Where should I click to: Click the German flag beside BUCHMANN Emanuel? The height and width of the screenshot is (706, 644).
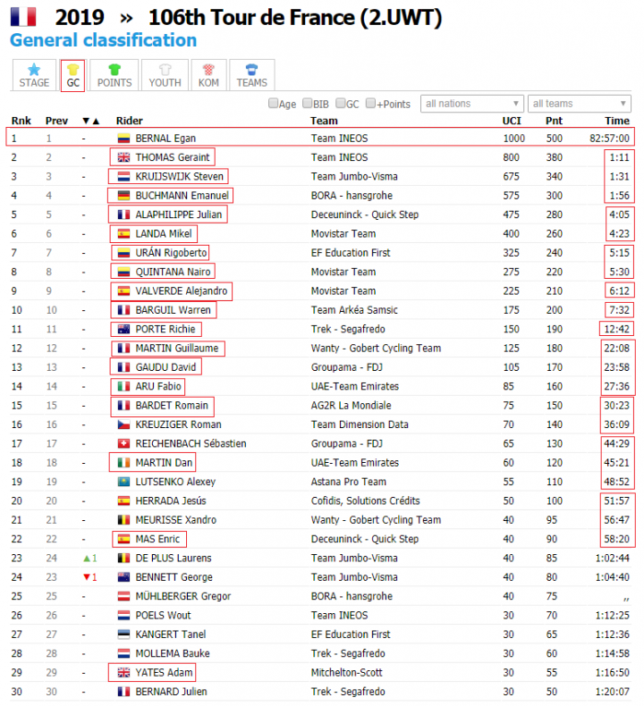pos(123,196)
